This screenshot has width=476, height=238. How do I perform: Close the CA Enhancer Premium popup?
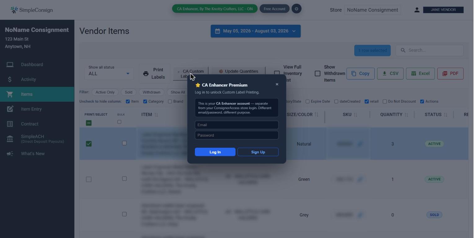click(277, 84)
